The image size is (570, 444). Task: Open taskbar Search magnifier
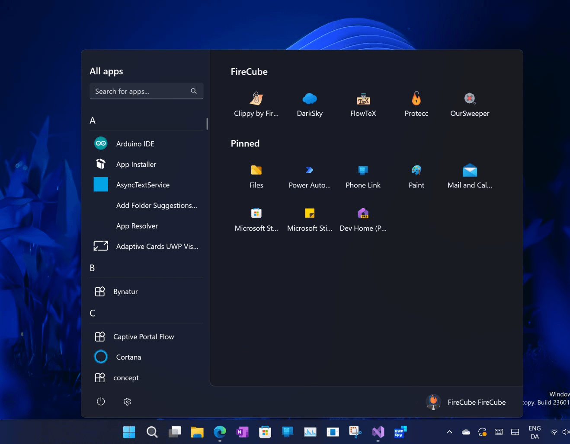click(x=152, y=431)
